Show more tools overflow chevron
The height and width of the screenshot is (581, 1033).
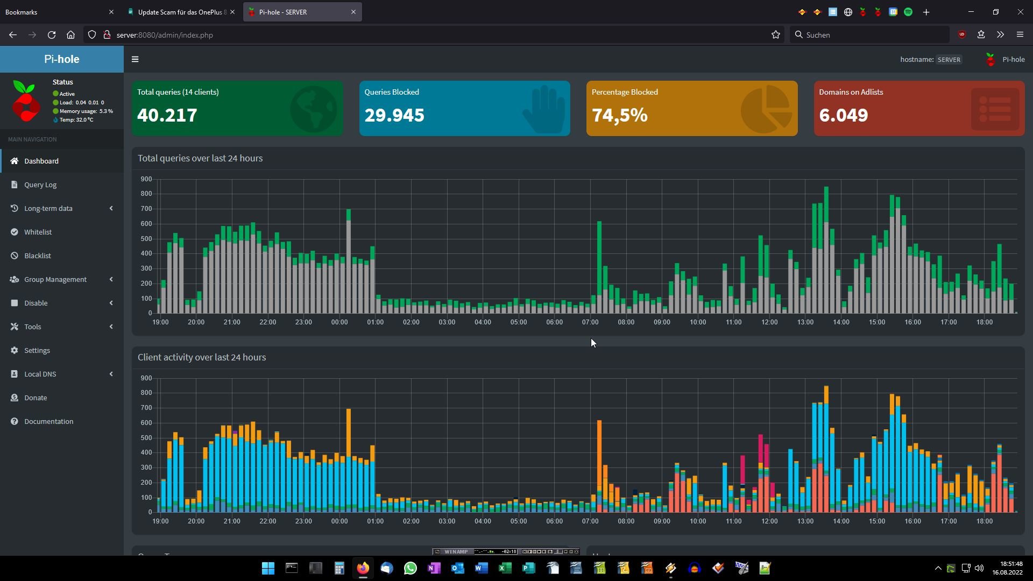click(x=1000, y=34)
